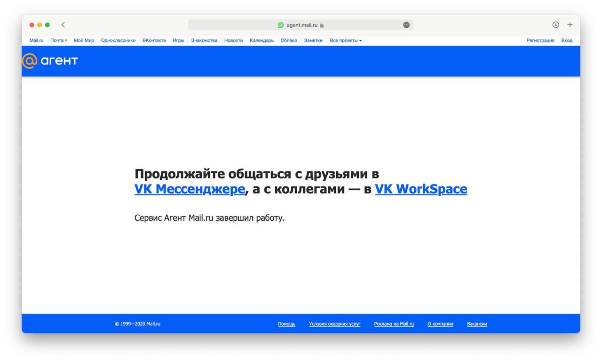Open ВКонтакте link
This screenshot has height=362, width=602.
154,40
